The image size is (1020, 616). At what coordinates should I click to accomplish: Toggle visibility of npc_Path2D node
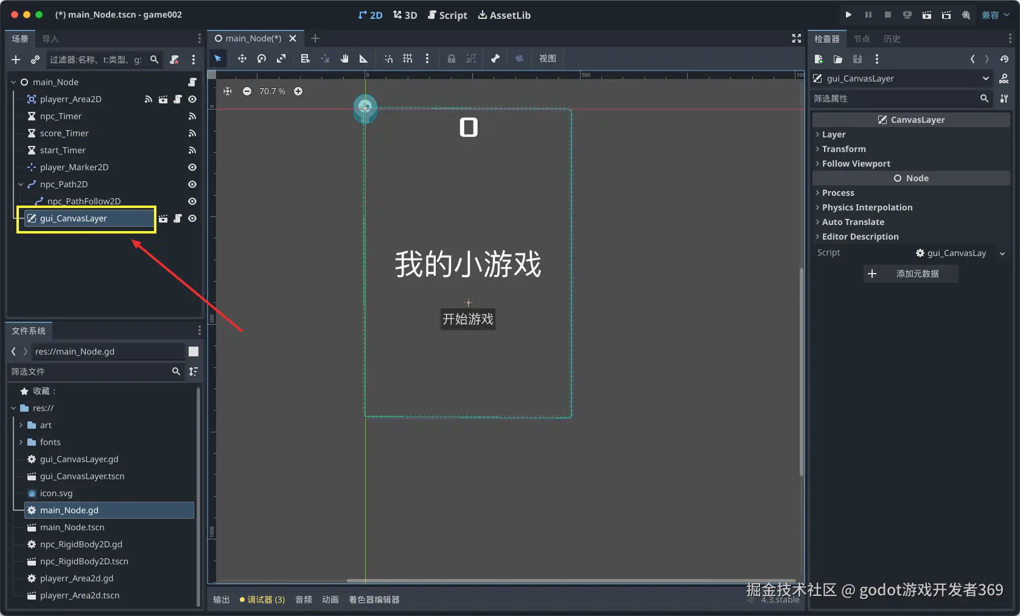pyautogui.click(x=192, y=184)
